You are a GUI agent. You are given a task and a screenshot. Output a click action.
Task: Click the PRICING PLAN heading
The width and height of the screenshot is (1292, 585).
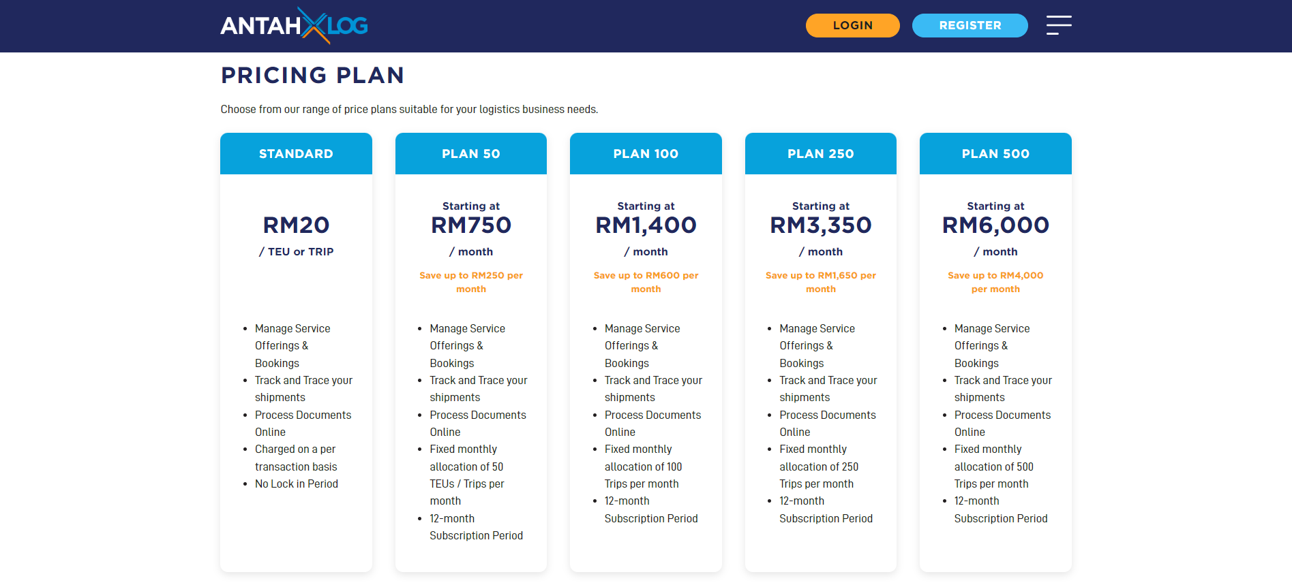(312, 75)
